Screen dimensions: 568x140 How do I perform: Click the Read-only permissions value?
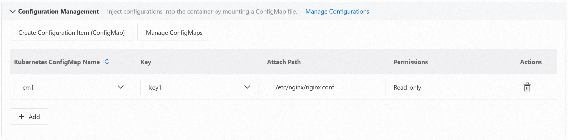[407, 88]
